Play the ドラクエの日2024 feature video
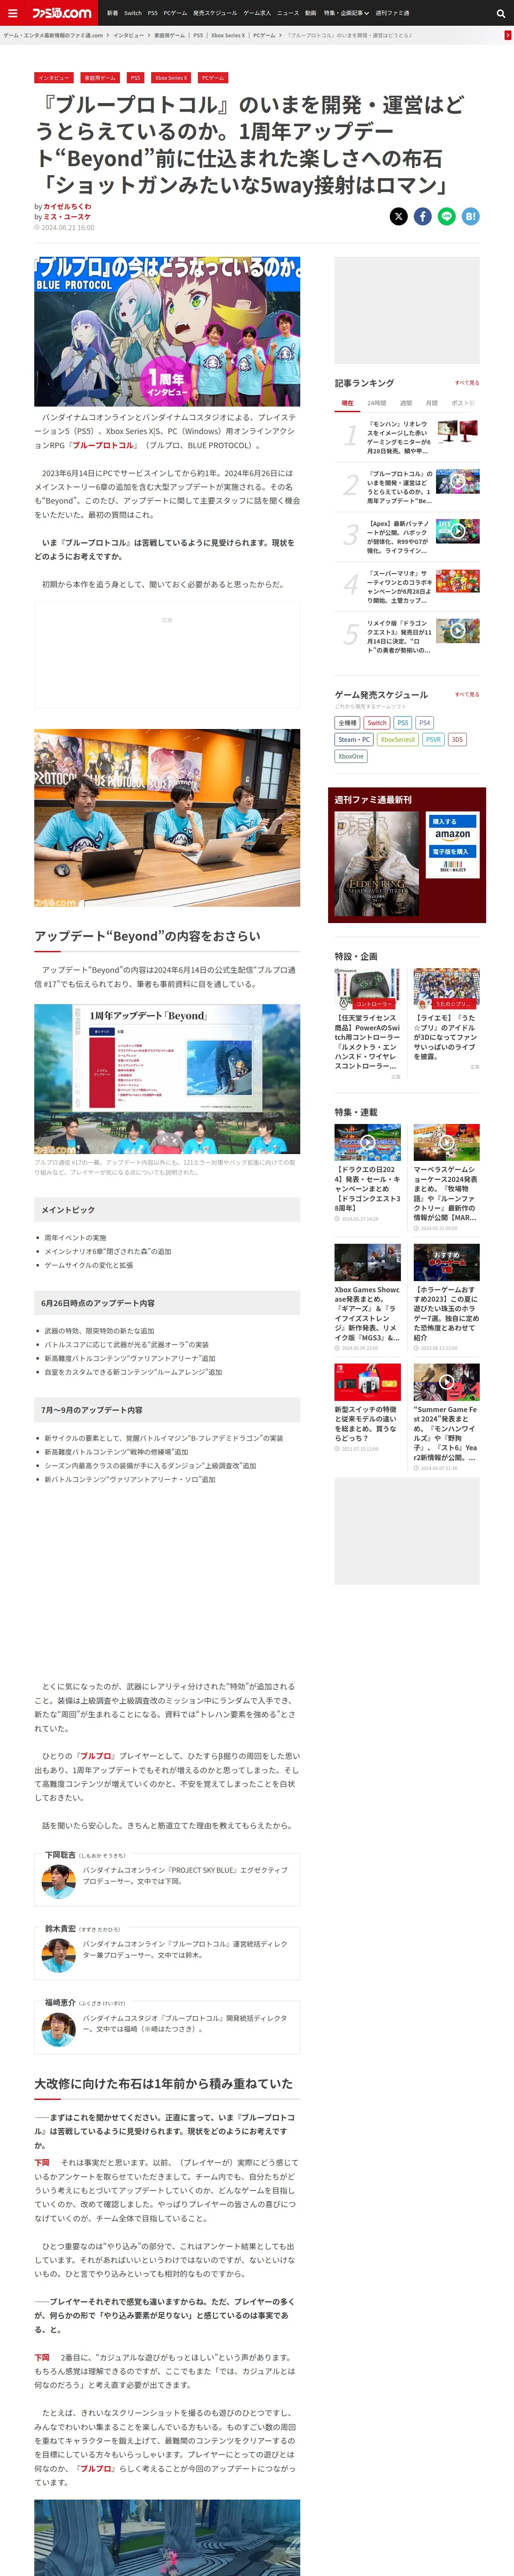 [x=367, y=1142]
